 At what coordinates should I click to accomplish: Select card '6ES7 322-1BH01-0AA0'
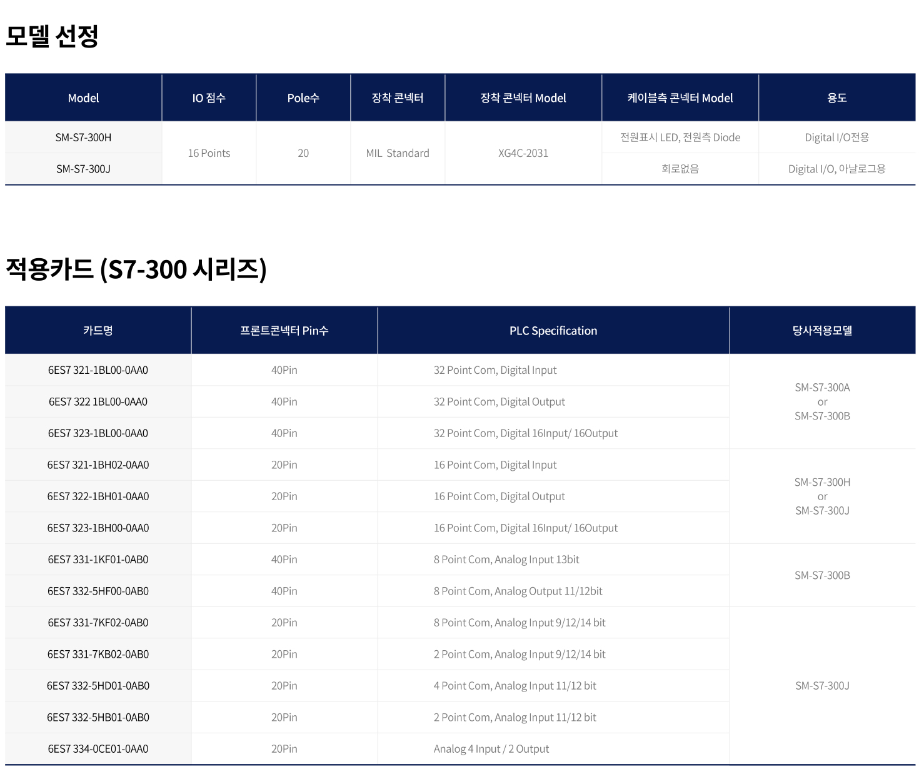point(98,496)
